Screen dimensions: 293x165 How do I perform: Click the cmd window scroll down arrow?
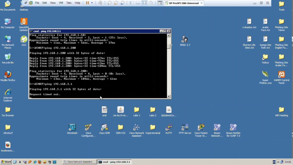coord(169,97)
